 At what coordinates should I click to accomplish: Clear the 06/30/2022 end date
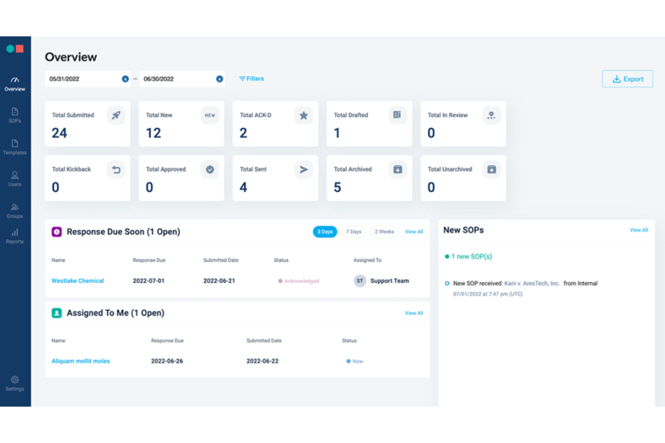point(219,79)
